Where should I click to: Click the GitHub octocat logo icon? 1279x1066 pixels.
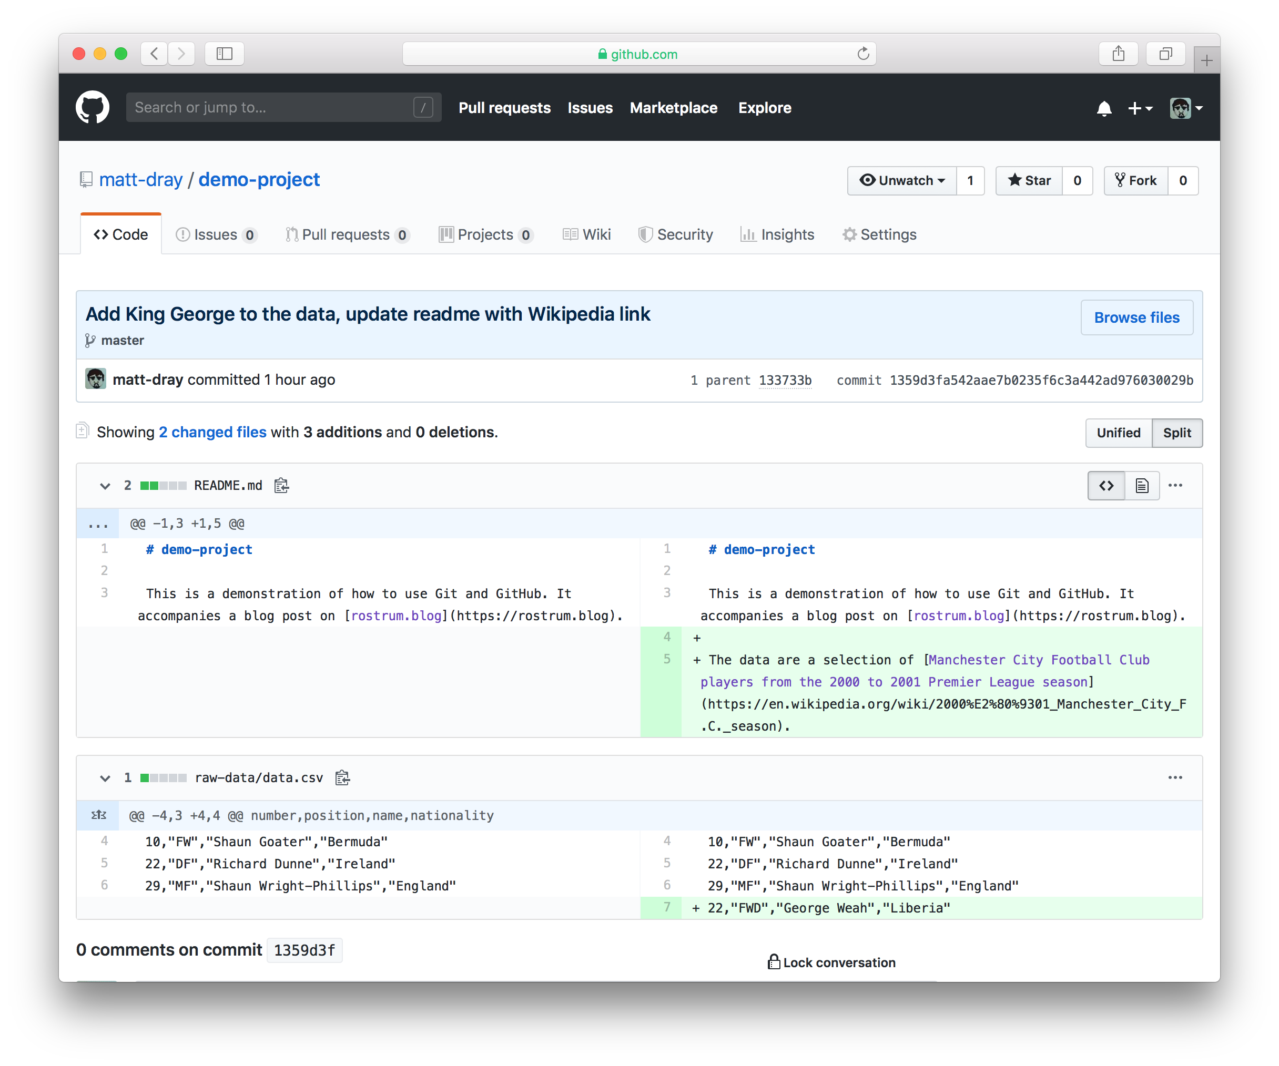(x=94, y=106)
